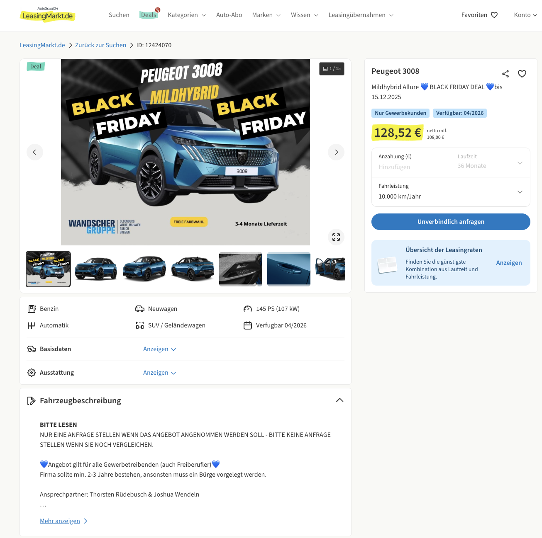Open the Fahrleistung dropdown

[x=451, y=191]
